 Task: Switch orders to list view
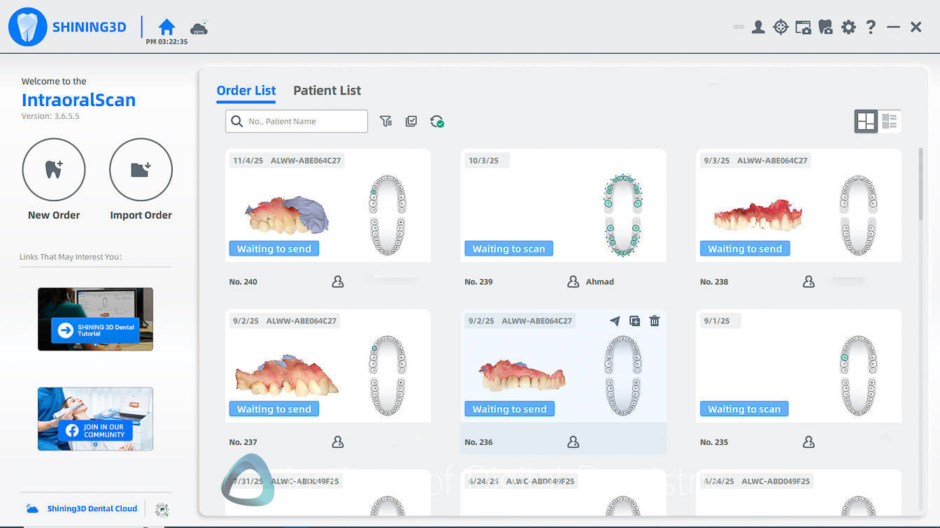pyautogui.click(x=890, y=121)
